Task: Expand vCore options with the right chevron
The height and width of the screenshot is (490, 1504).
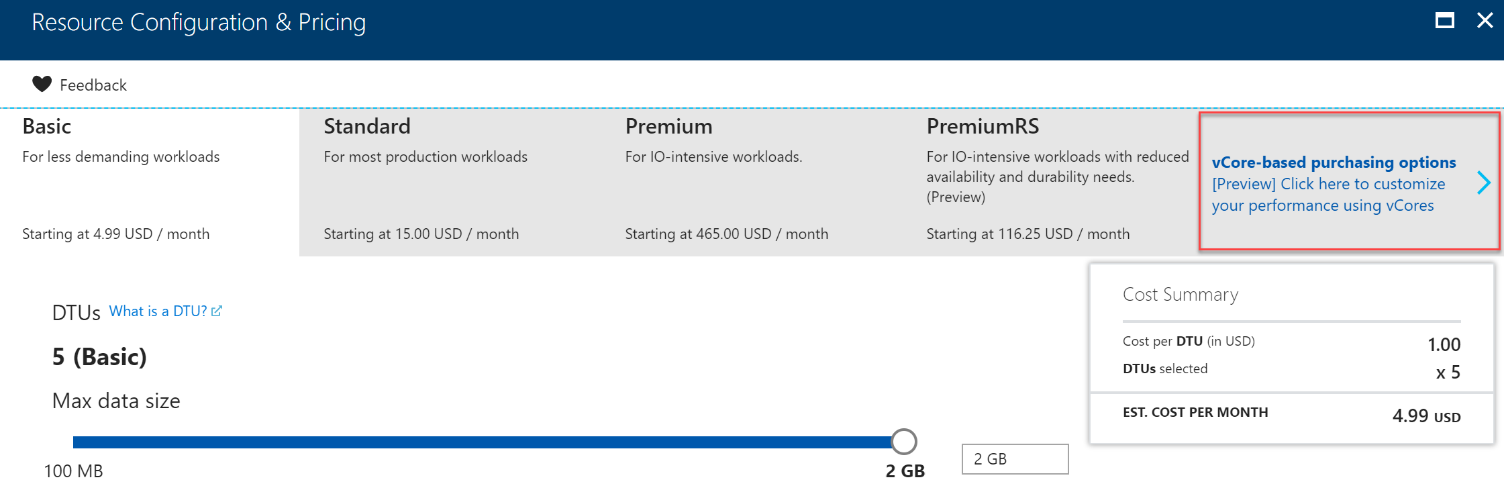Action: coord(1484,183)
